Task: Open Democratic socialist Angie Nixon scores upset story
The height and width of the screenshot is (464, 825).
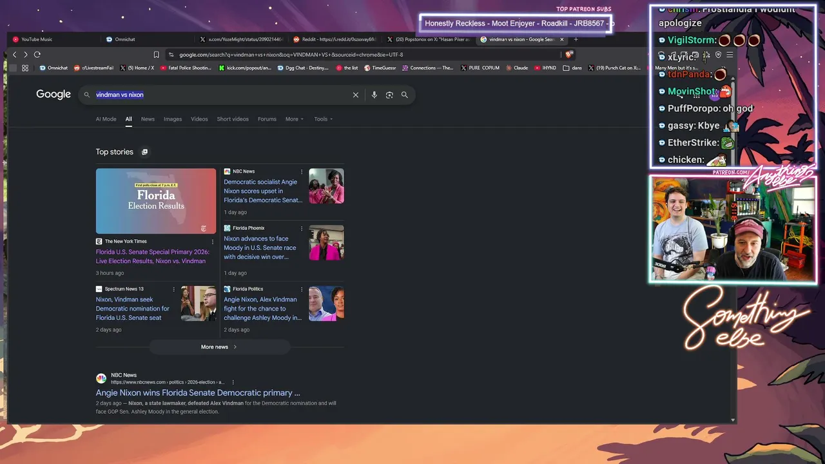Action: point(263,191)
